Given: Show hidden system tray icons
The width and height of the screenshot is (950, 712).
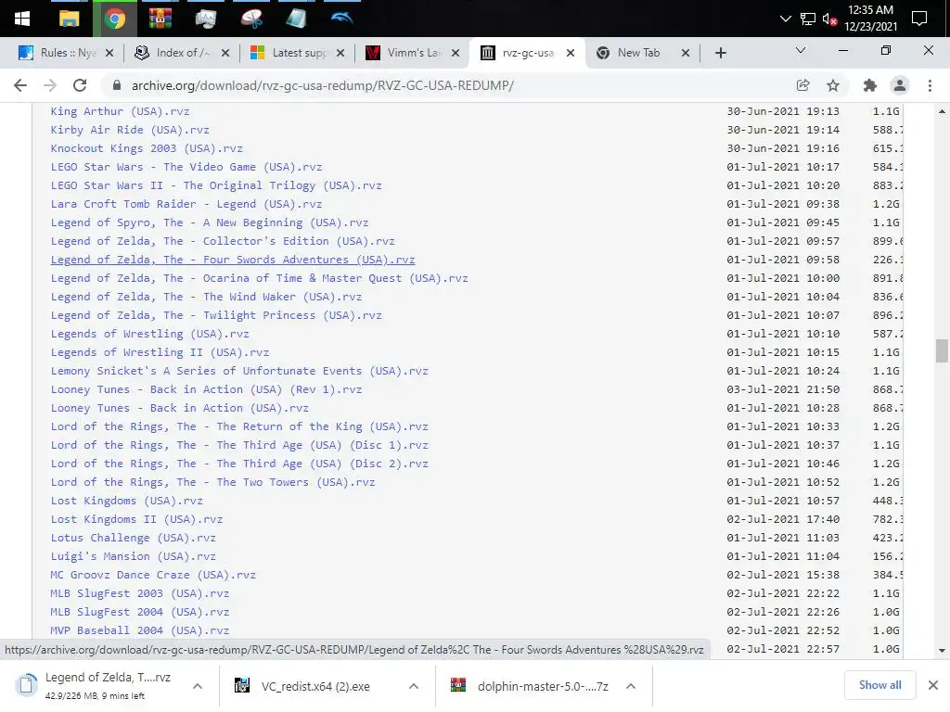Looking at the screenshot, I should click(785, 19).
